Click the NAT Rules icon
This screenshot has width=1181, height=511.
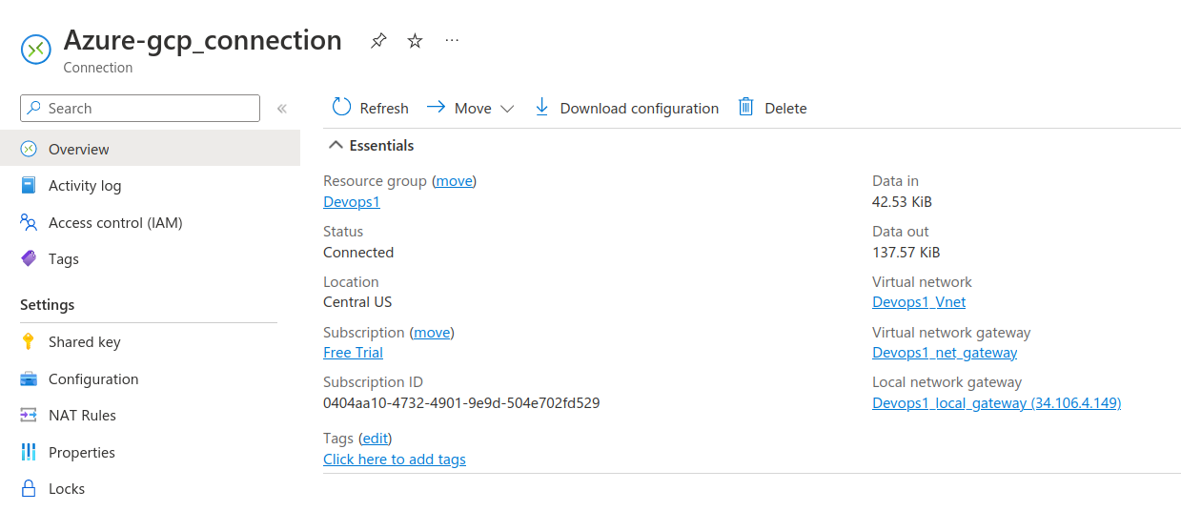(x=29, y=415)
